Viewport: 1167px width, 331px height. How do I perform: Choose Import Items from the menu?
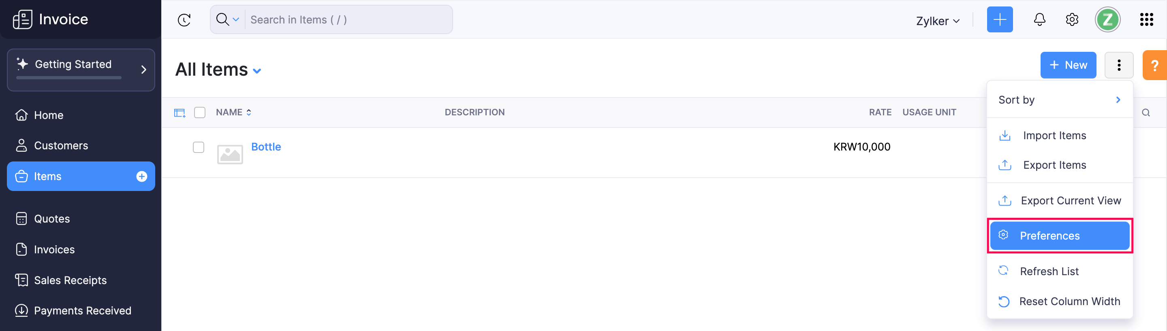coord(1054,135)
